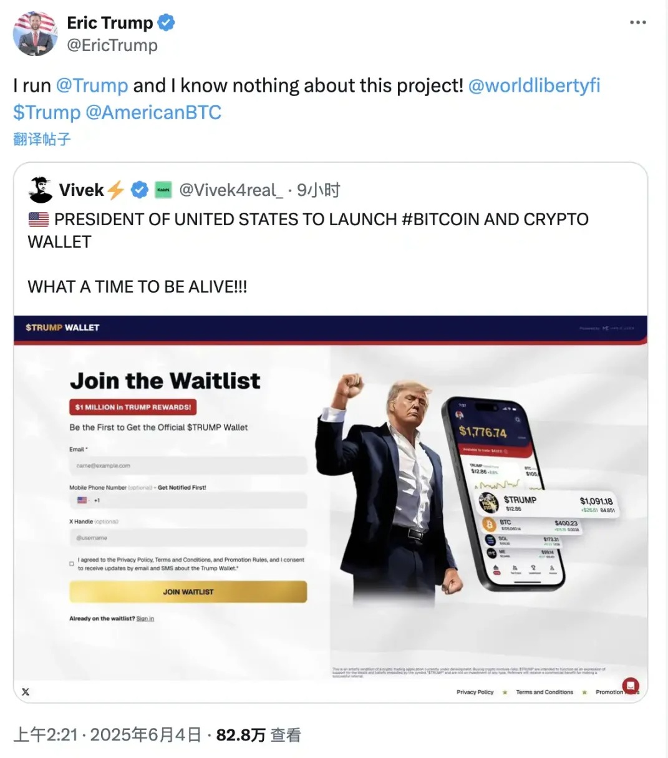Viewport: 668px width, 758px height.
Task: Check the Privacy Policy agreement checkbox
Action: pyautogui.click(x=72, y=563)
